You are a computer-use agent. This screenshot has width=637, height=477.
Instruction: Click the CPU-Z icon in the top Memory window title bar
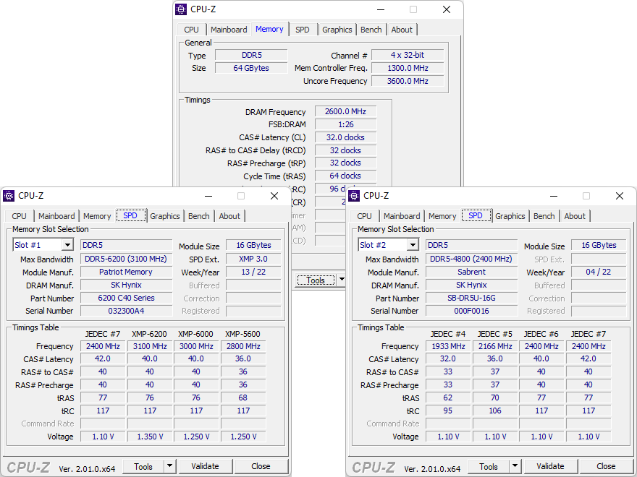tap(182, 9)
